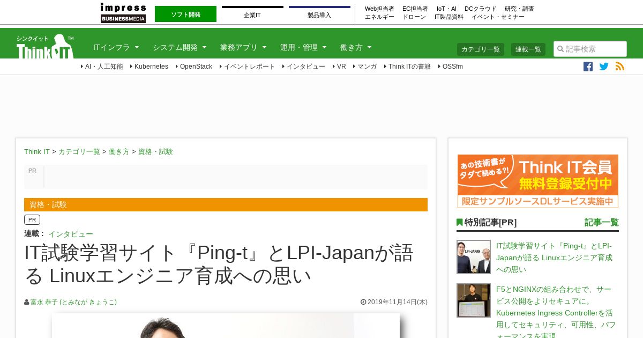Open the OSSfm topic link
The width and height of the screenshot is (643, 338).
coord(452,67)
